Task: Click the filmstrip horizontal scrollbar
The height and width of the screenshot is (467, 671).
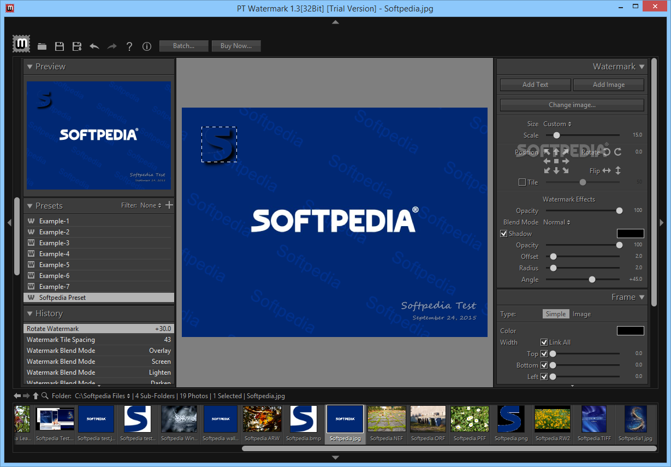Action: (x=449, y=448)
